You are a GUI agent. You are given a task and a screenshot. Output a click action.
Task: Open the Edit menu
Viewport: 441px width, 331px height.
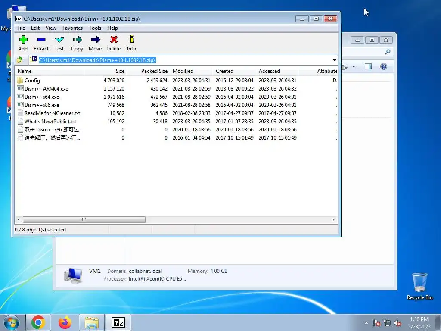point(35,28)
